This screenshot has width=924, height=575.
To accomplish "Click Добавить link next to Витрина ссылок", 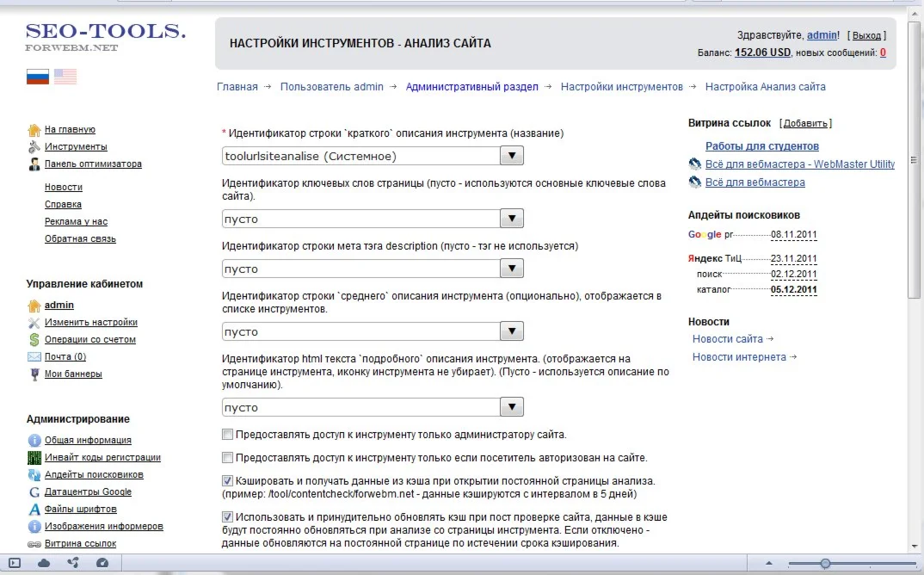I will coord(805,124).
